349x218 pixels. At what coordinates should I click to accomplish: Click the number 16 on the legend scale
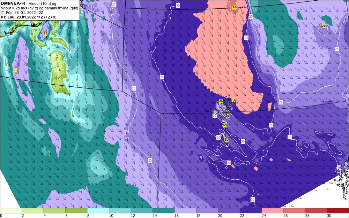coord(177,216)
